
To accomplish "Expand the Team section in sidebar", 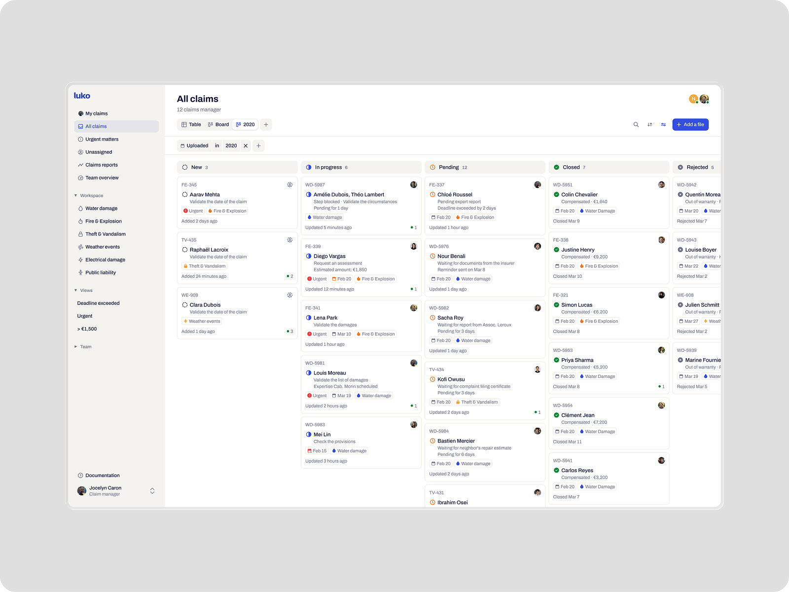I will (x=76, y=347).
